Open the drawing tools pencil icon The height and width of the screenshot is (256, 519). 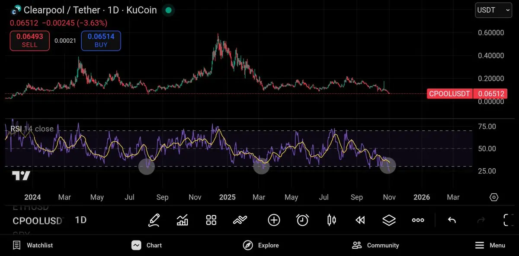(154, 220)
